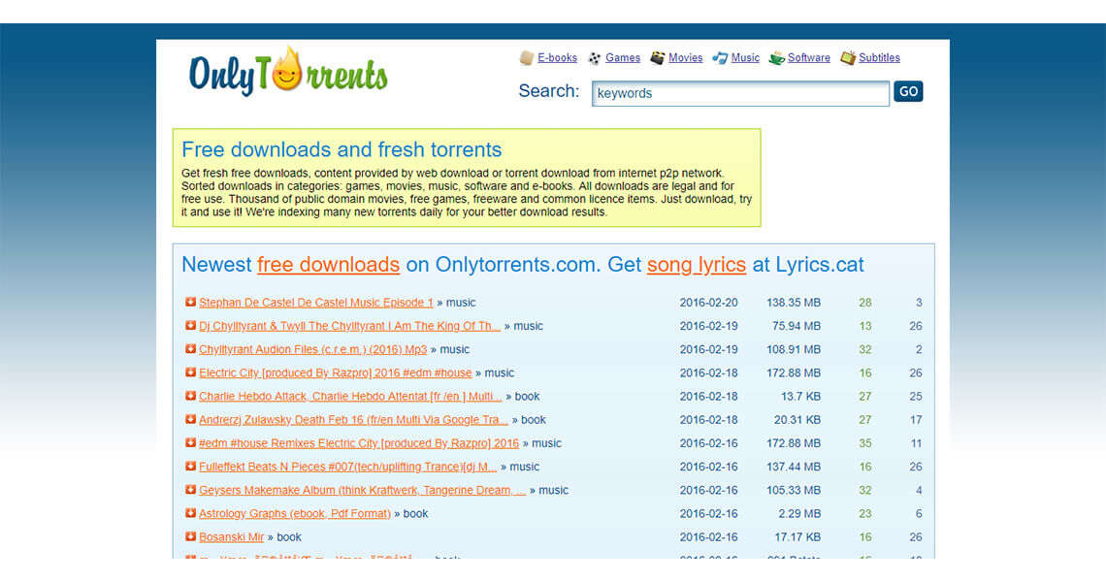1106x582 pixels.
Task: Open Geysers Makemake Album link
Action: pos(363,490)
